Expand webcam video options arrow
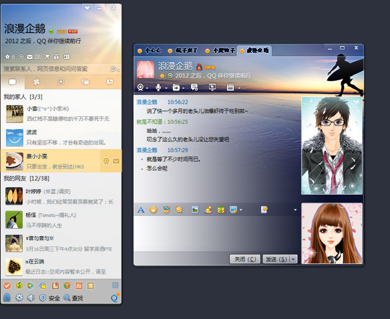The height and width of the screenshot is (319, 390). coord(147,88)
